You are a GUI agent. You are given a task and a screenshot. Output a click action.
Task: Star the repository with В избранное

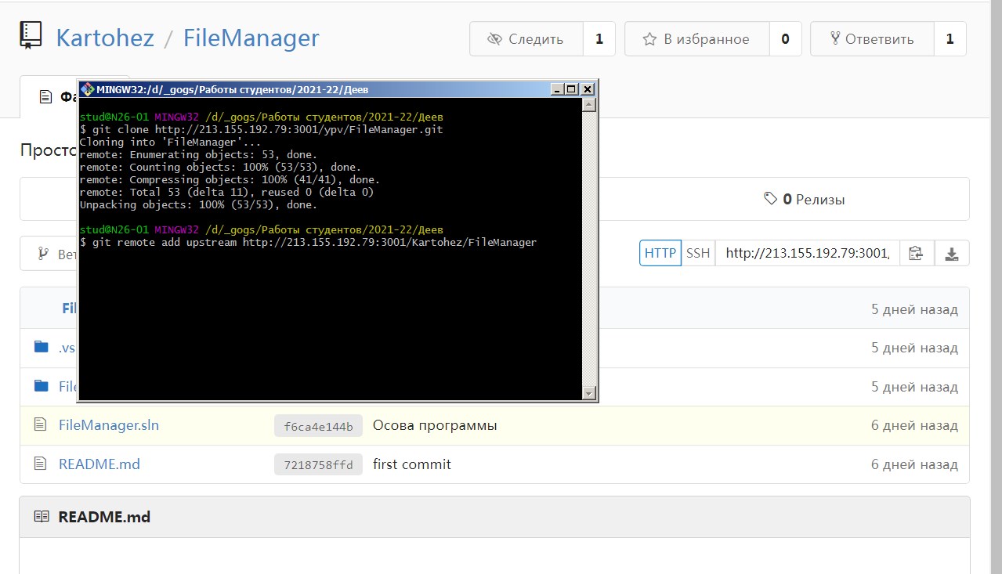pos(696,39)
